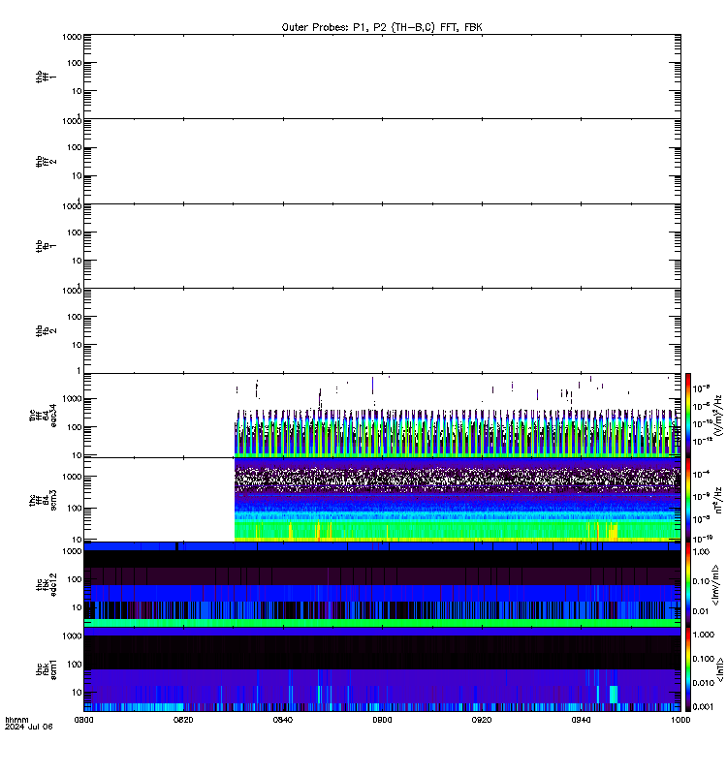The height and width of the screenshot is (775, 727).
Task: Click the '<|nT|>' color bar unit label
Action: click(x=719, y=669)
